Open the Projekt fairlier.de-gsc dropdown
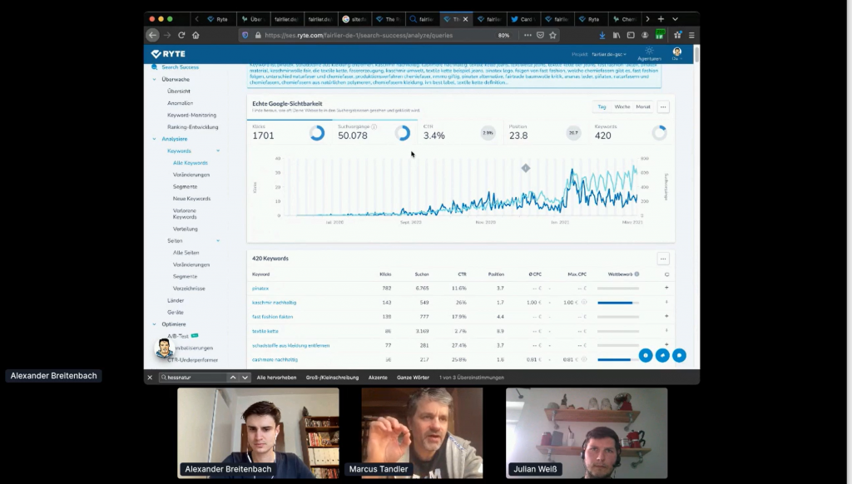The height and width of the screenshot is (484, 852). [x=608, y=54]
